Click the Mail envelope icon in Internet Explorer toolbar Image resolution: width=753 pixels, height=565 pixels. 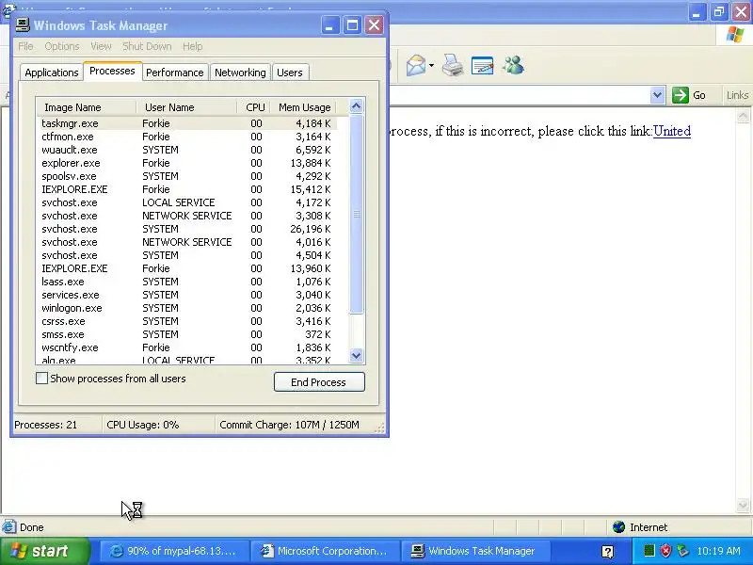(x=416, y=65)
